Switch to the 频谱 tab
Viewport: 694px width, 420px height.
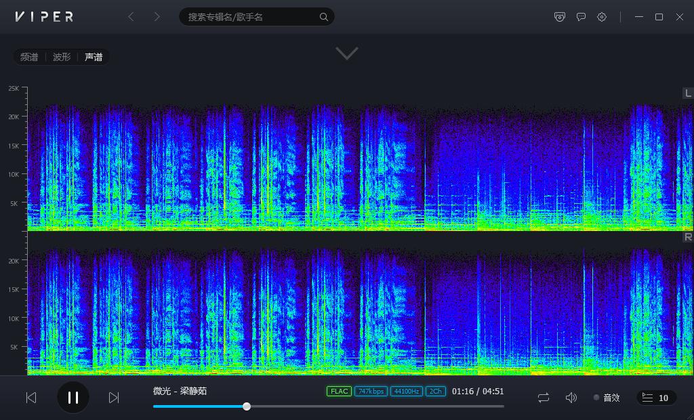tap(28, 57)
